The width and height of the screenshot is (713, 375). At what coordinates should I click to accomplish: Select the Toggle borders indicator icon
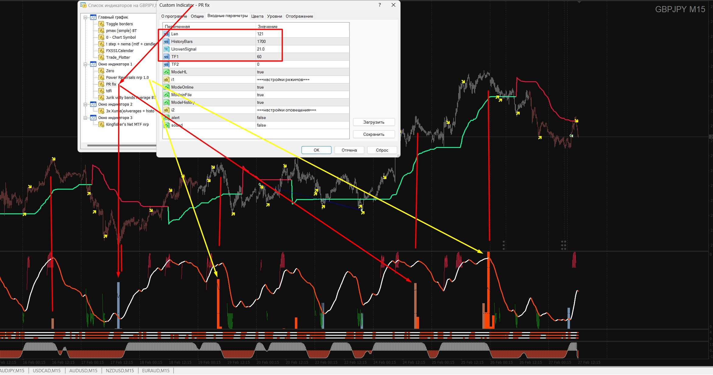coord(101,24)
